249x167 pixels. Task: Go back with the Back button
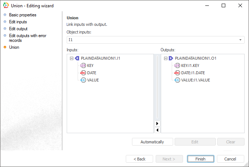139,159
